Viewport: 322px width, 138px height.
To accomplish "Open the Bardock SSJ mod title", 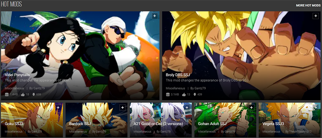I will click(x=80, y=124).
